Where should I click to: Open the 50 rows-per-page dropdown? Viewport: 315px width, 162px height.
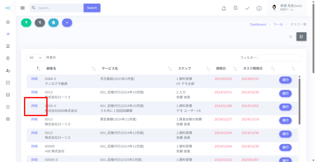[36, 58]
